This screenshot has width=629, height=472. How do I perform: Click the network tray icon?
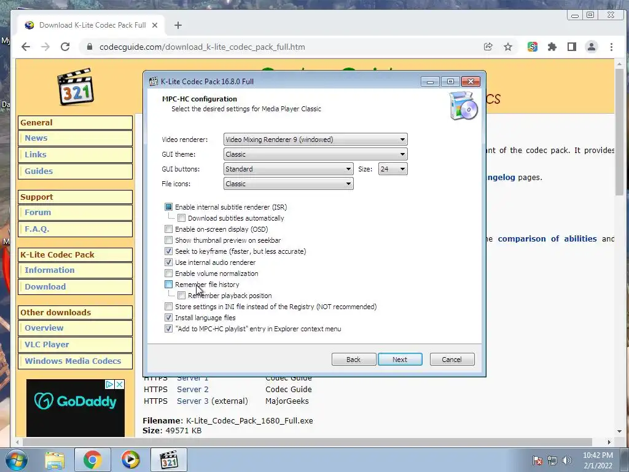click(552, 460)
